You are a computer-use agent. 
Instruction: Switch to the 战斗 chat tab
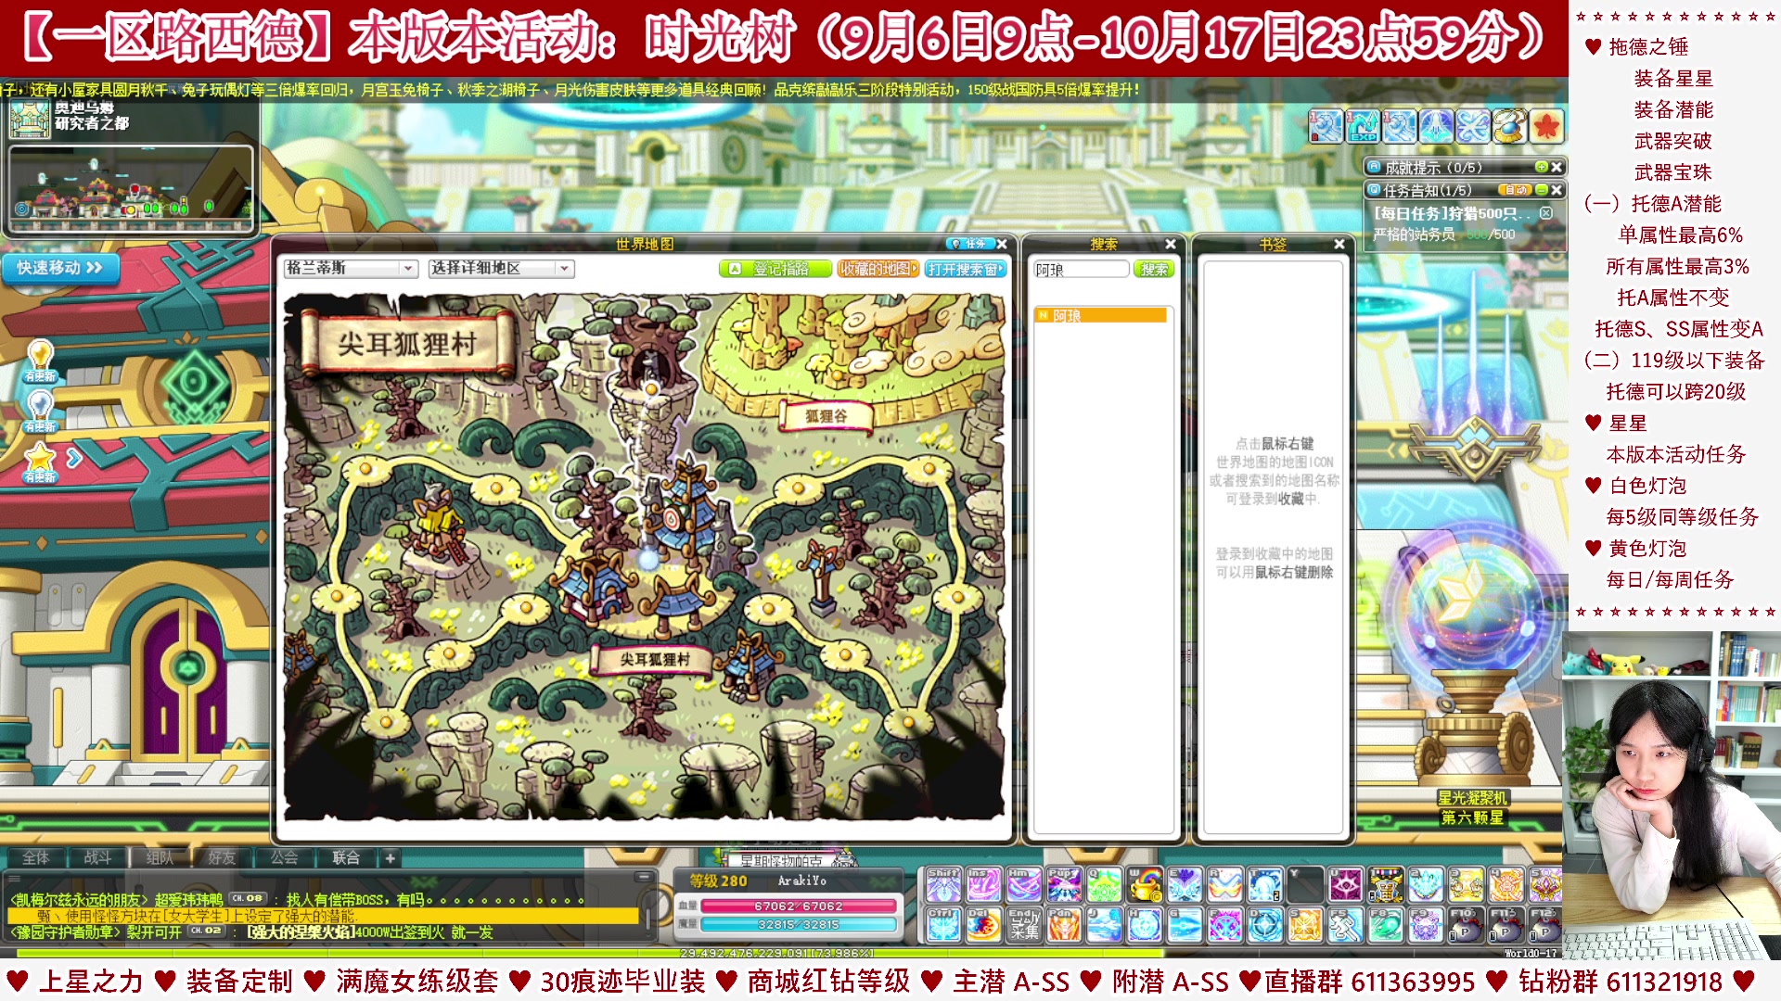(x=97, y=857)
